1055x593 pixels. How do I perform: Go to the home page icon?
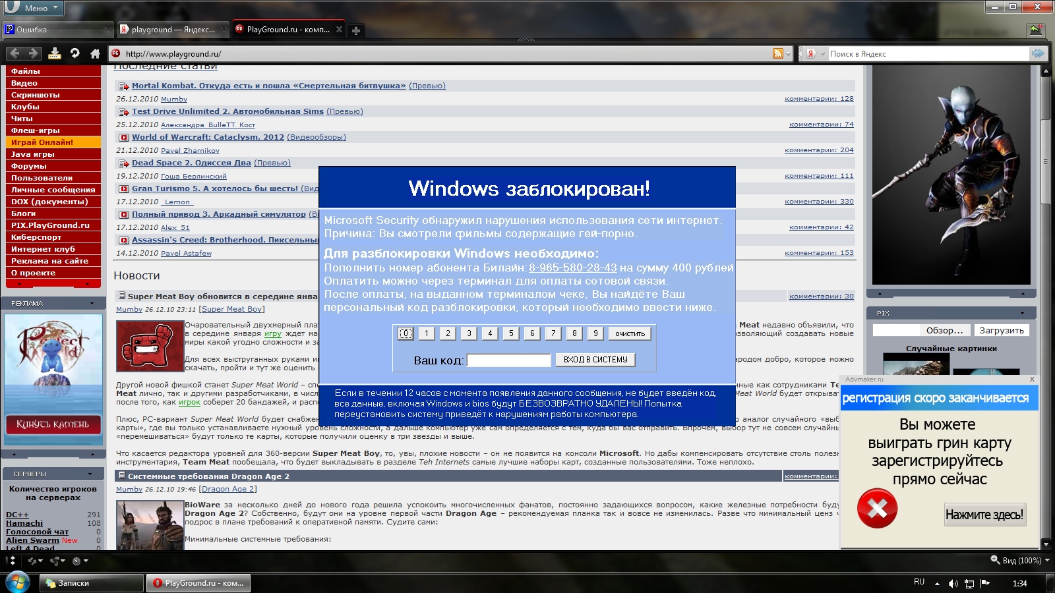[95, 53]
